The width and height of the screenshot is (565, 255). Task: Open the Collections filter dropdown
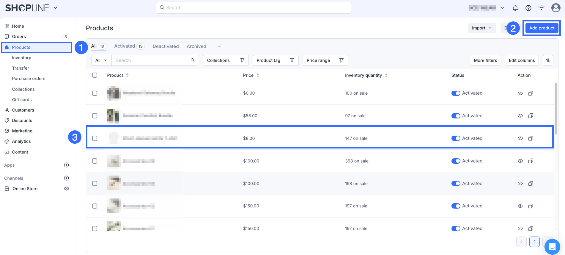[x=226, y=60]
